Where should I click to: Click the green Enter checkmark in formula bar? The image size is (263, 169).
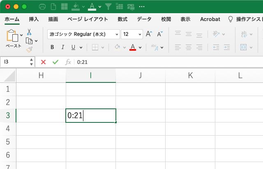tap(55, 62)
